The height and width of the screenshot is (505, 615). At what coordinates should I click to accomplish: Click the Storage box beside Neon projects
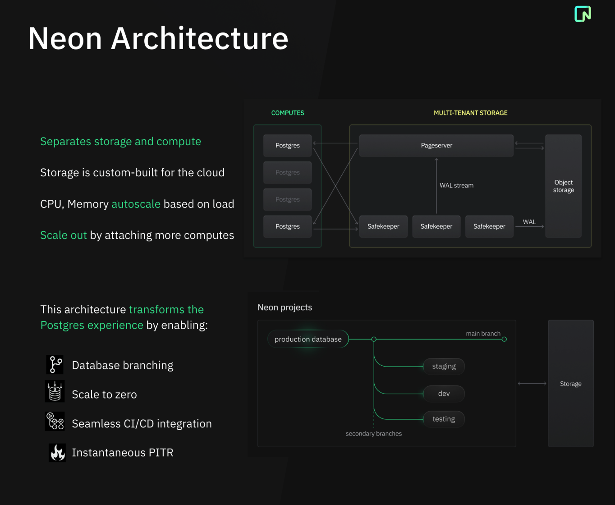point(571,384)
